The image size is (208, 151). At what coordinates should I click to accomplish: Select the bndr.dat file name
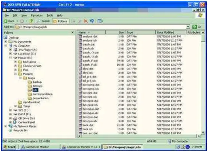pyautogui.click(x=88, y=125)
